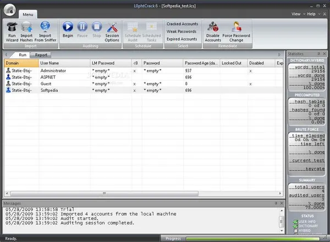Select Cracked Accounts
Viewport: 330px width, 242px height.
[x=182, y=24]
